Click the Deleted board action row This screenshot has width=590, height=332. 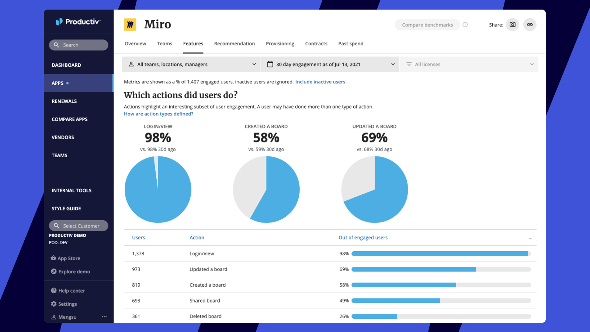point(330,316)
